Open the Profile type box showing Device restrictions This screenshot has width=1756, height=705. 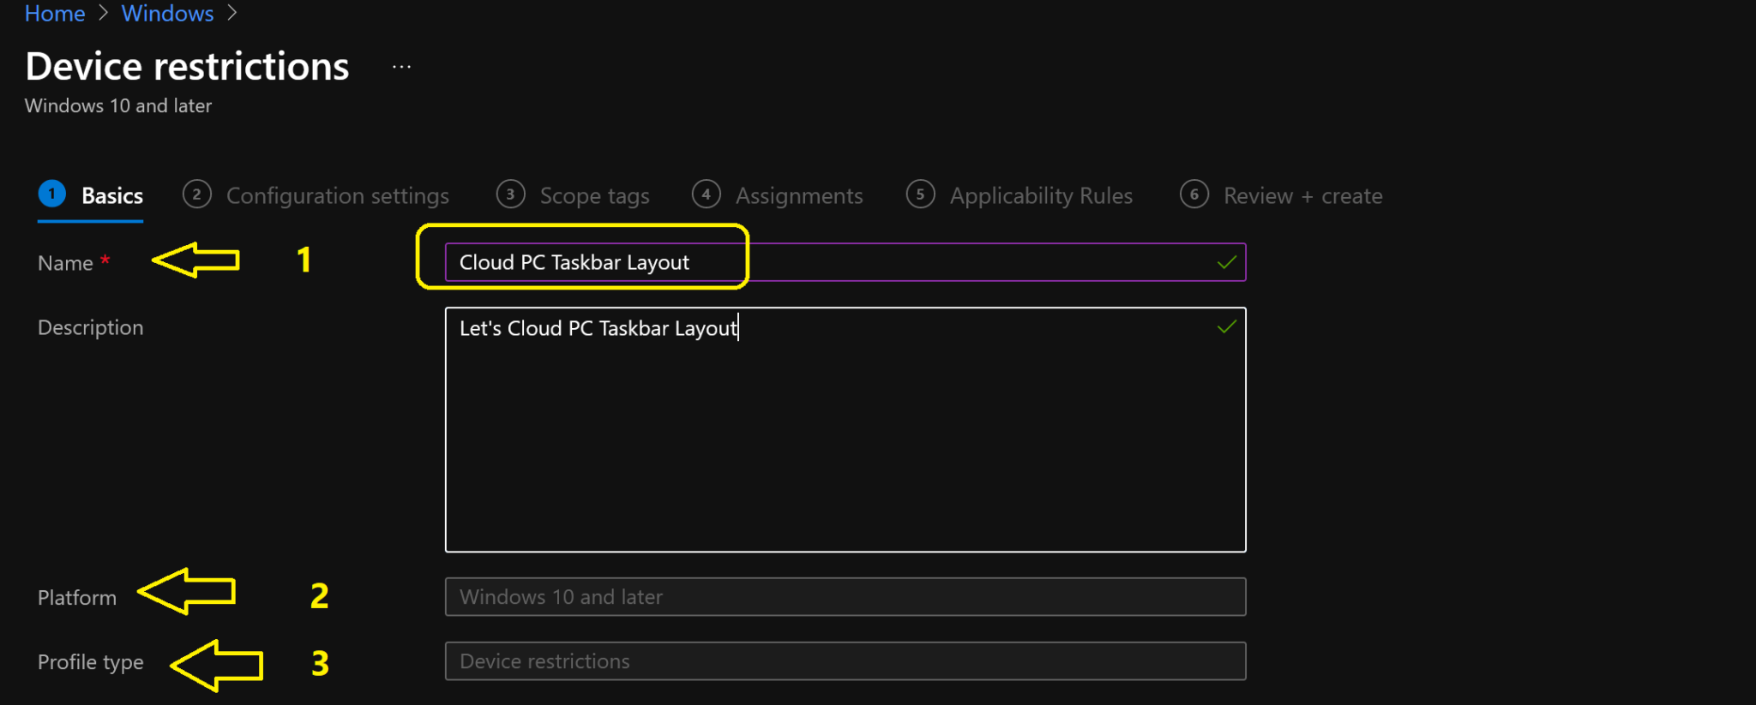[x=845, y=661]
